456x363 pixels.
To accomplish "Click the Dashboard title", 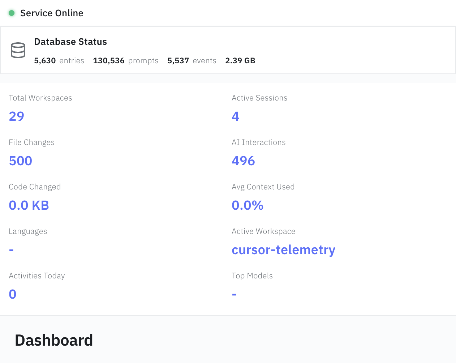I will pos(54,340).
